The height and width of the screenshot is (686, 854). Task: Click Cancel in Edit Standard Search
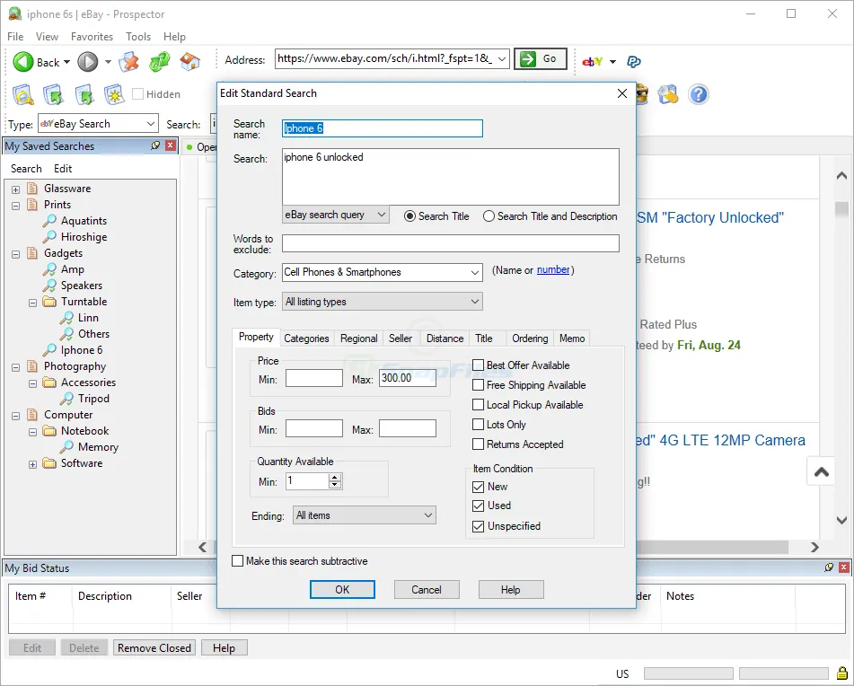(x=427, y=590)
